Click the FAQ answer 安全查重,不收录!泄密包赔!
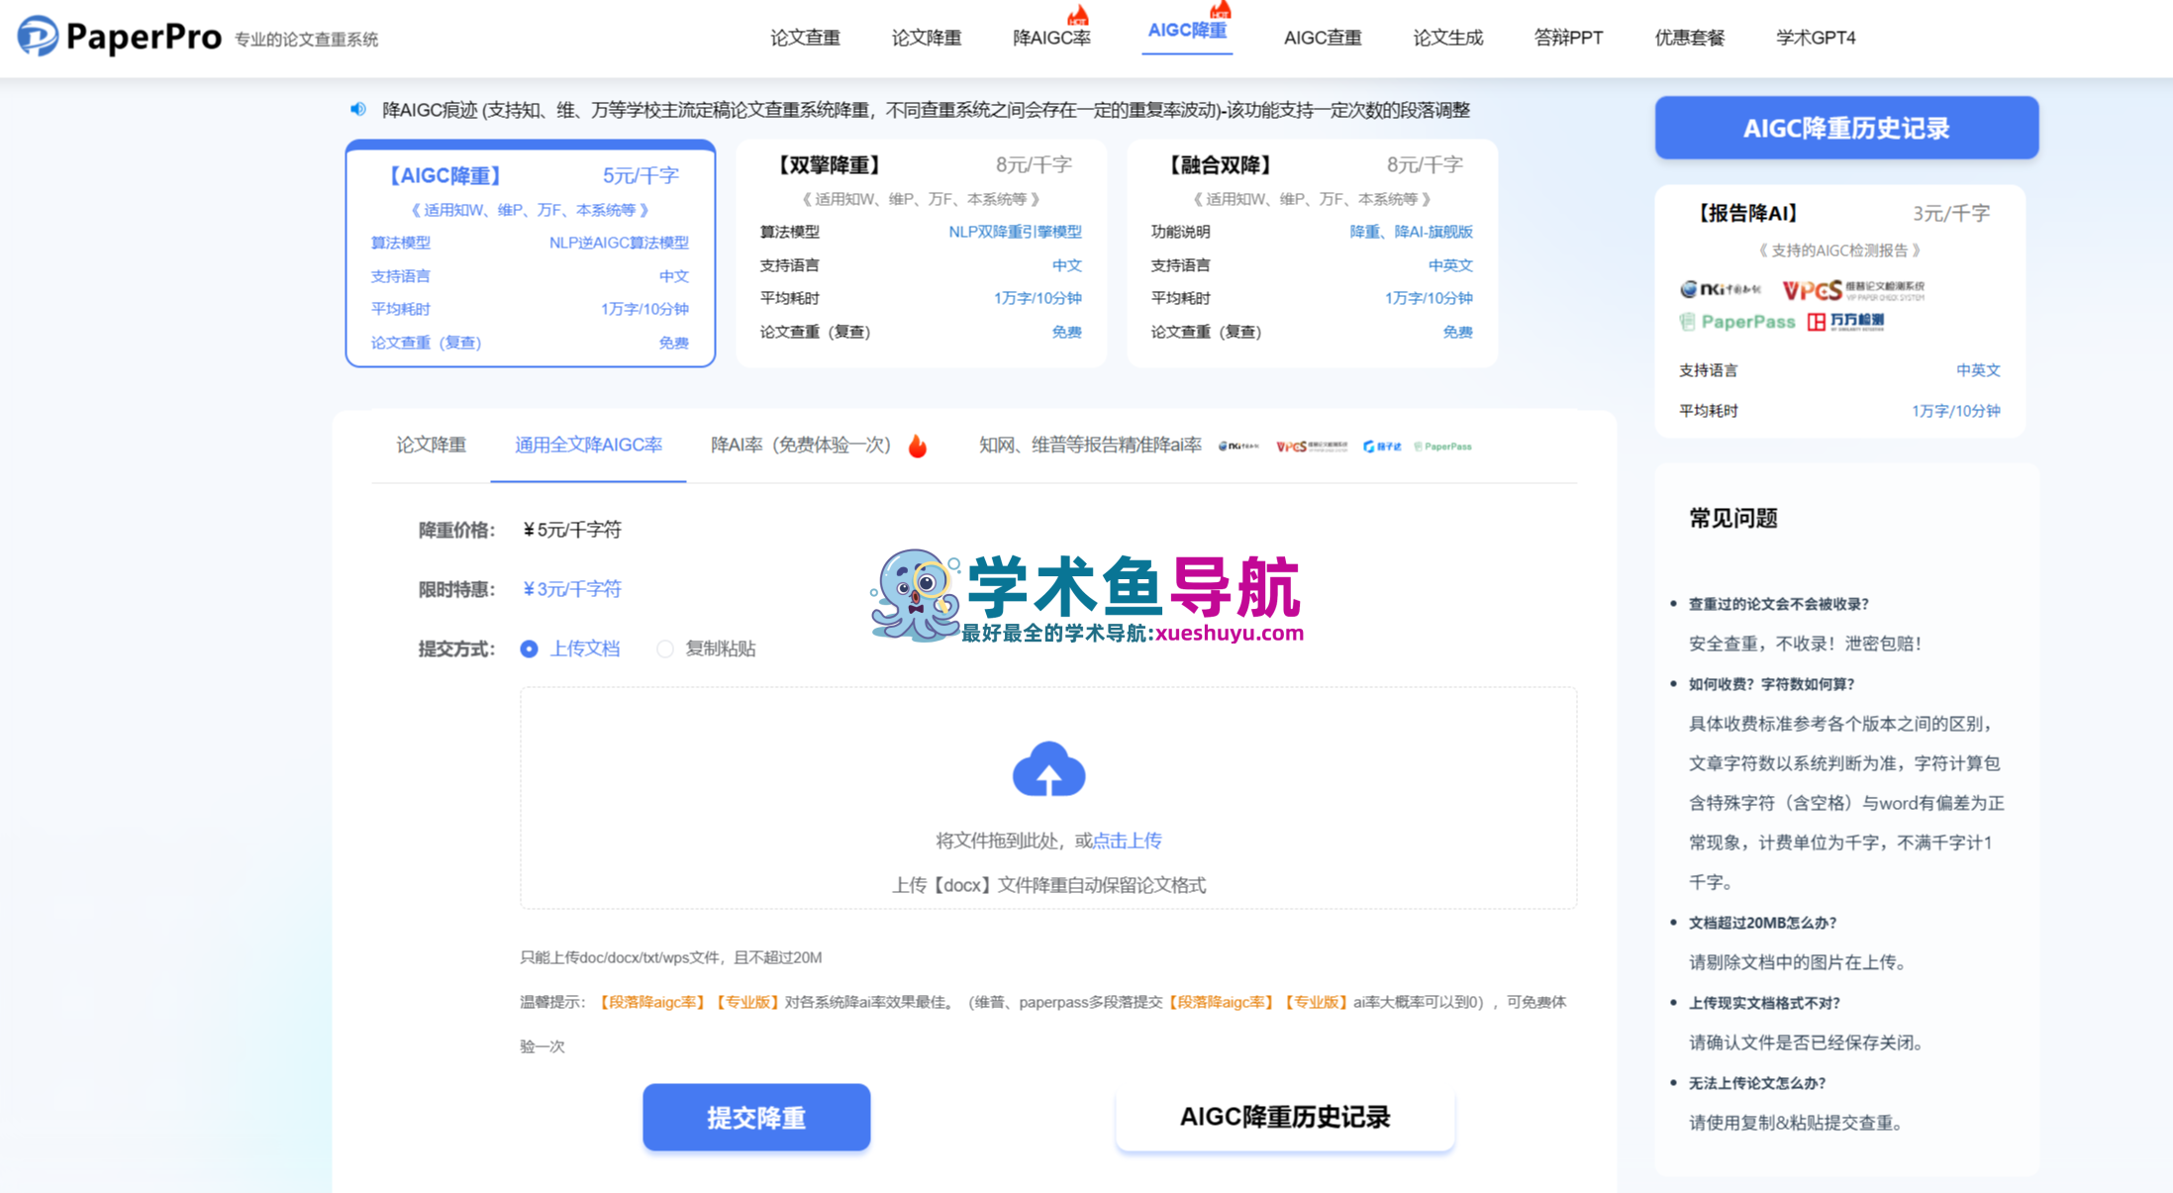This screenshot has width=2173, height=1193. click(1806, 644)
